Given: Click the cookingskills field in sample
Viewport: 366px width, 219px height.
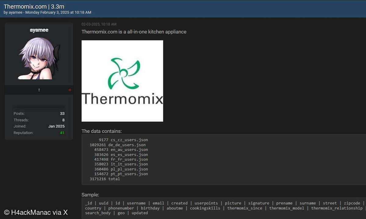Looking at the screenshot, I should click(x=205, y=208).
